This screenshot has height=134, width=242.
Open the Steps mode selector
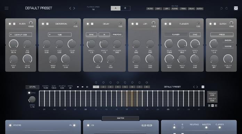[32, 87]
